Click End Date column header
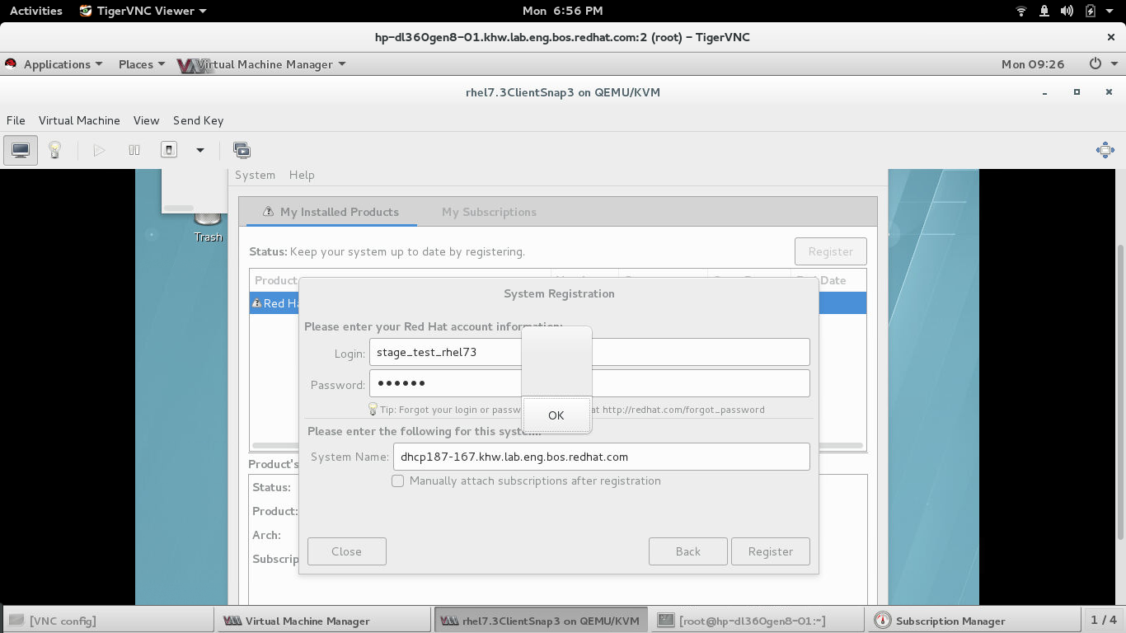Image resolution: width=1126 pixels, height=633 pixels. (828, 280)
